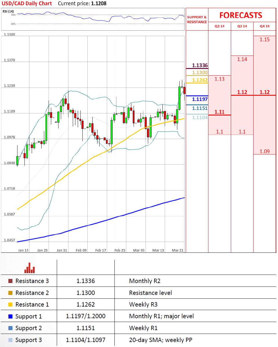
Task: Click the Feb 17 date axis label
Action: 100,250
